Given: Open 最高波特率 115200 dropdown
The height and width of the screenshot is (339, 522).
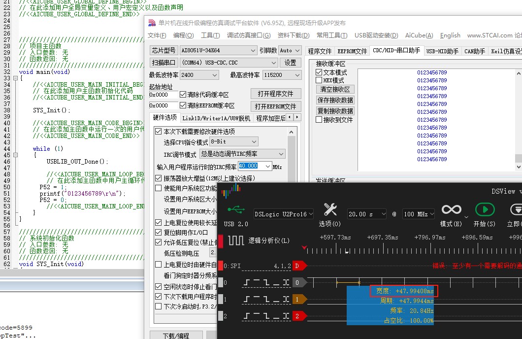Looking at the screenshot, I should click(282, 75).
